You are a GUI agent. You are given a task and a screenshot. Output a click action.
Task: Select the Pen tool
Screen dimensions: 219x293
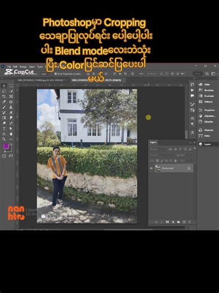[x=11, y=123]
